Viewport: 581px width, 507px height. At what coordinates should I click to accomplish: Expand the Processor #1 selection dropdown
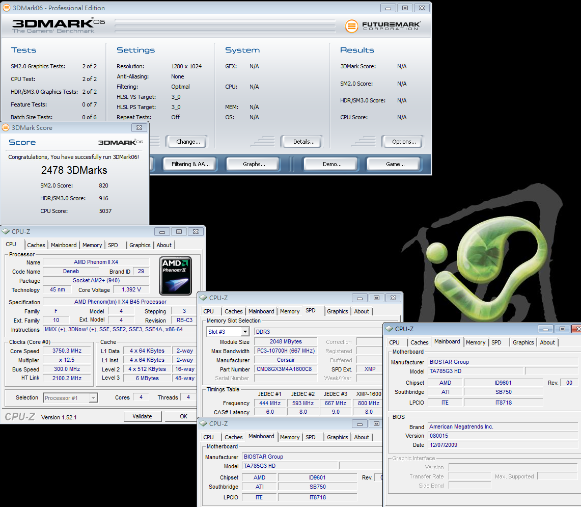(93, 398)
